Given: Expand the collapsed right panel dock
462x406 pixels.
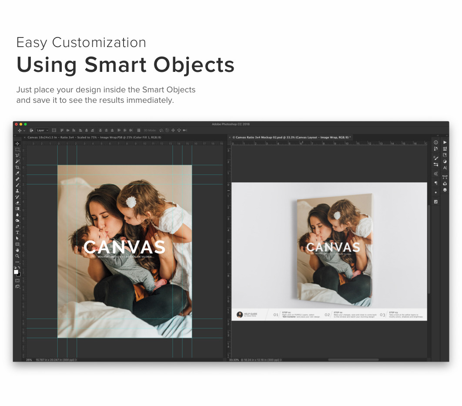Looking at the screenshot, I should click(x=445, y=142).
